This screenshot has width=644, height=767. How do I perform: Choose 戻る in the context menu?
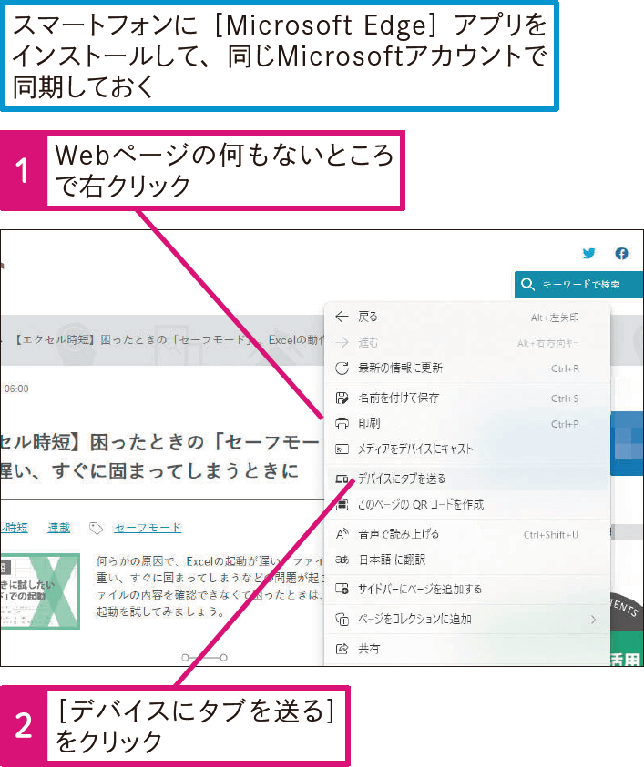467,317
